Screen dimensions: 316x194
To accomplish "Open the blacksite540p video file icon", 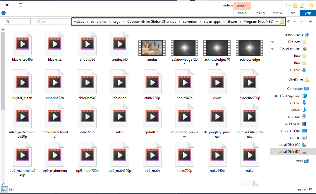I will pos(22,43).
